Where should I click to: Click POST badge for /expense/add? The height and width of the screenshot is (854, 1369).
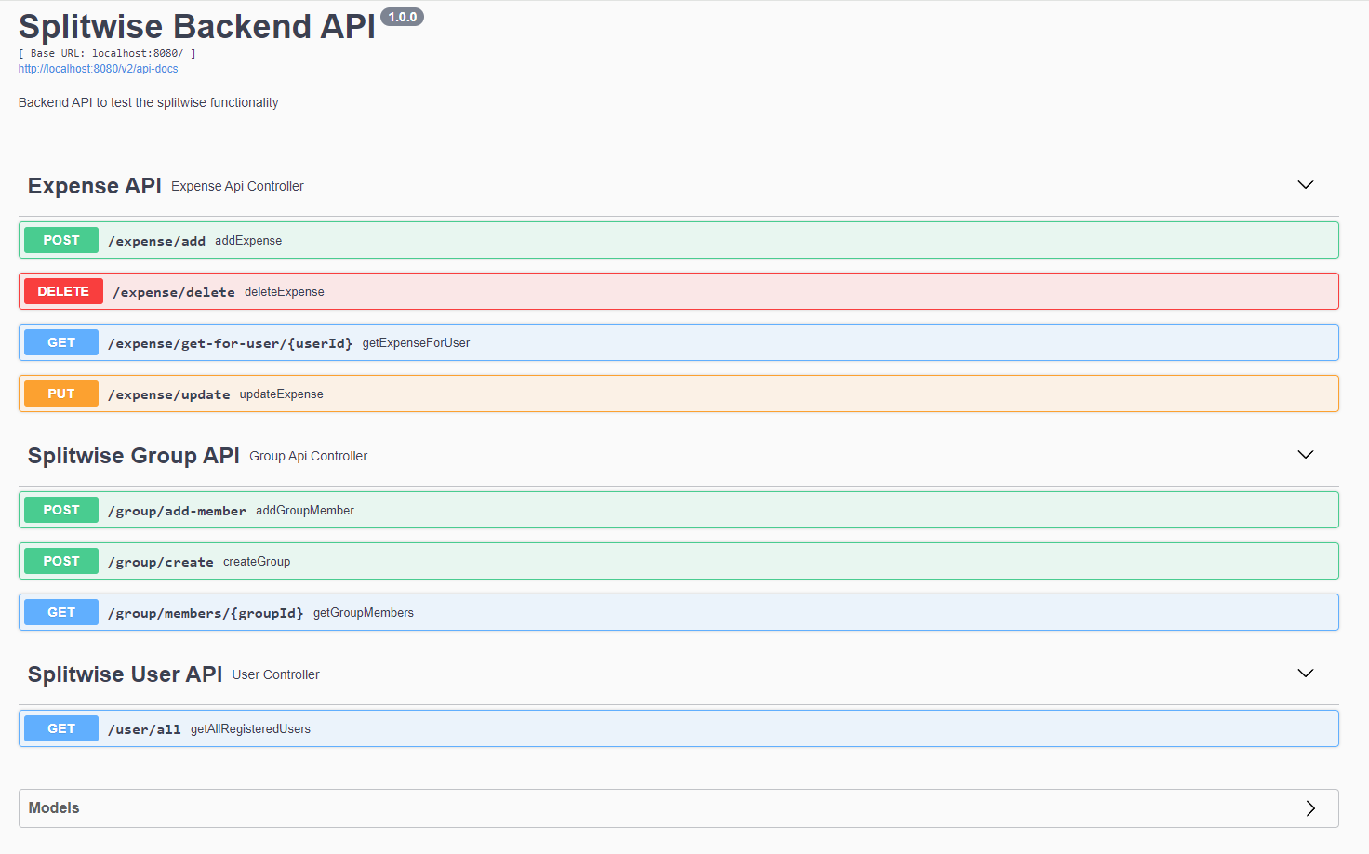tap(61, 240)
